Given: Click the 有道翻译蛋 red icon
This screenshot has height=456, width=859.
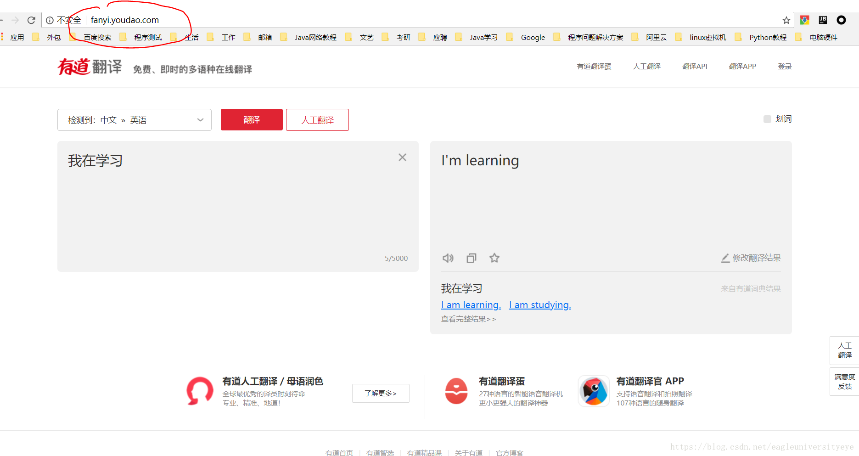Looking at the screenshot, I should point(456,391).
